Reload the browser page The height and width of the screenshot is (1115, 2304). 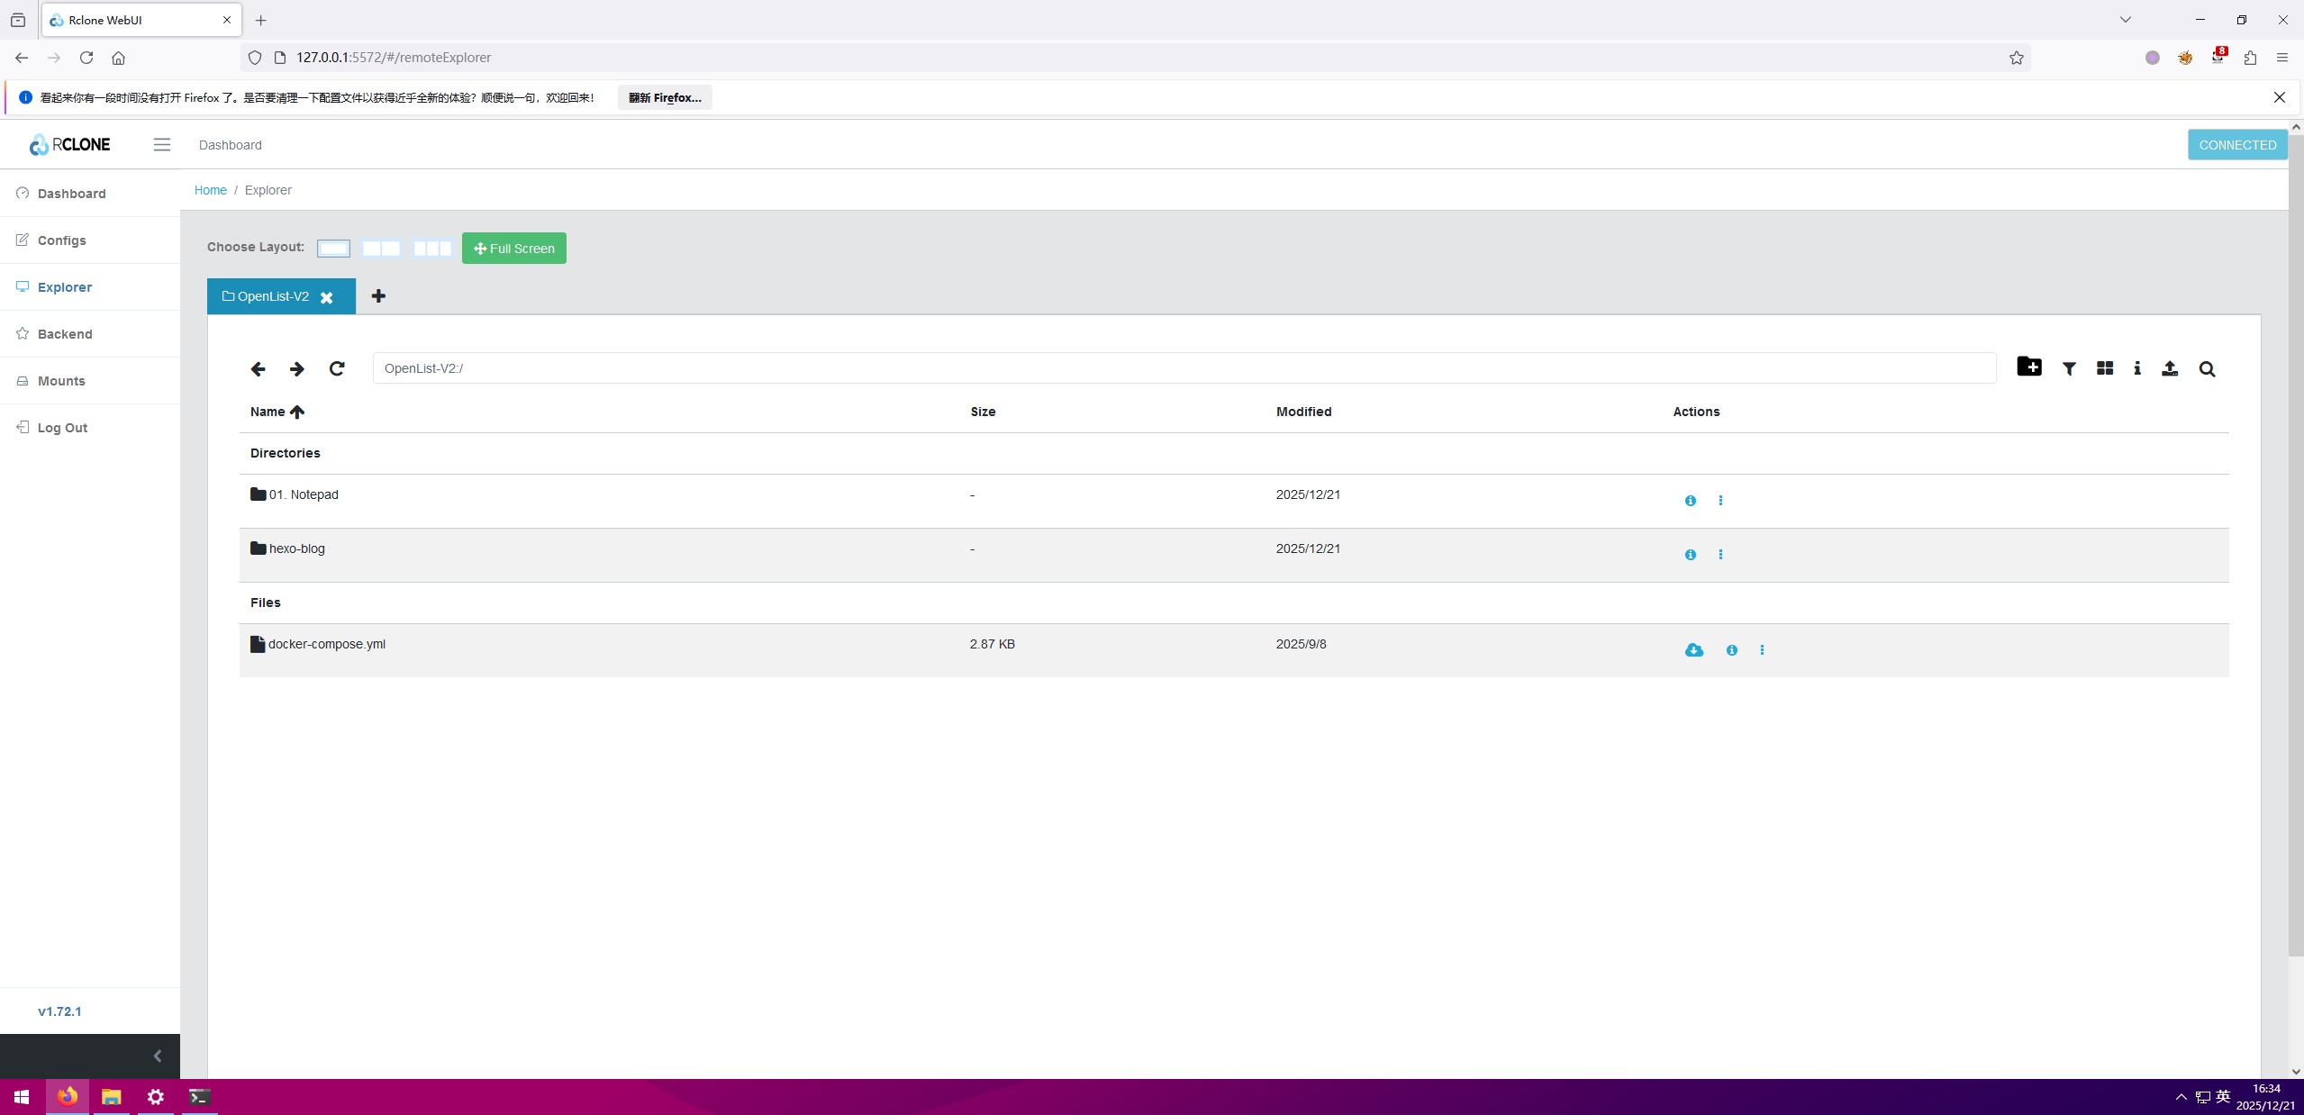[86, 58]
